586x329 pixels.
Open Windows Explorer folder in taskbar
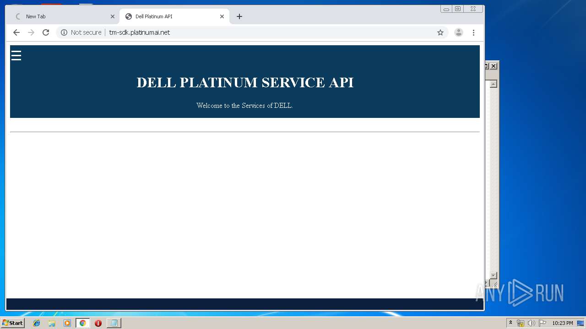[x=52, y=323]
